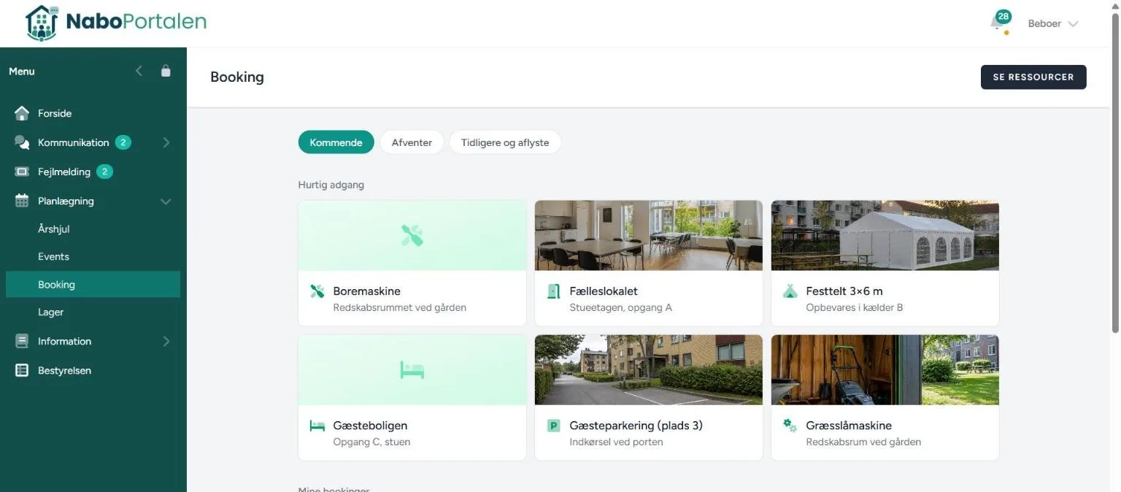Click the door icon beside Fælleslokalet
The image size is (1121, 492).
pyautogui.click(x=553, y=291)
